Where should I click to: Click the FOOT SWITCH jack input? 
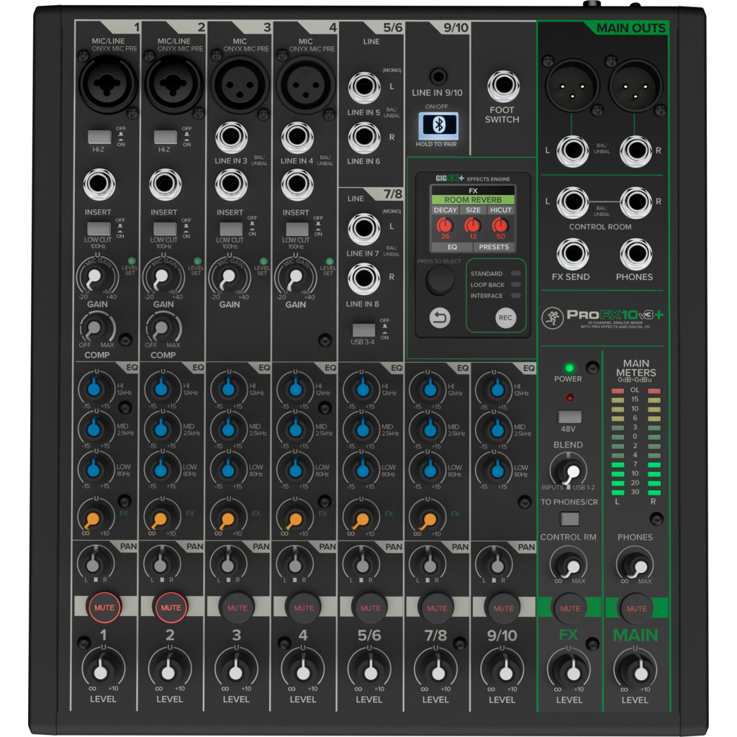[502, 88]
